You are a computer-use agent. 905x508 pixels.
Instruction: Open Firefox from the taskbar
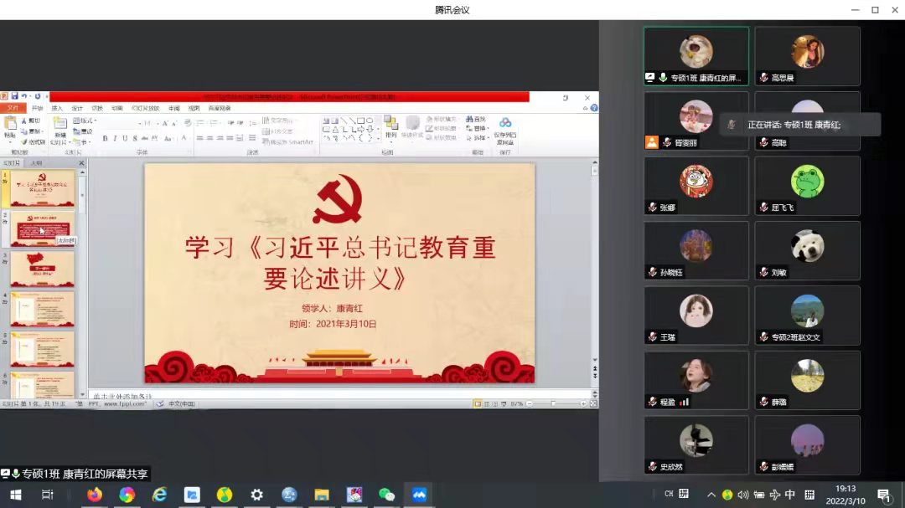pos(94,495)
